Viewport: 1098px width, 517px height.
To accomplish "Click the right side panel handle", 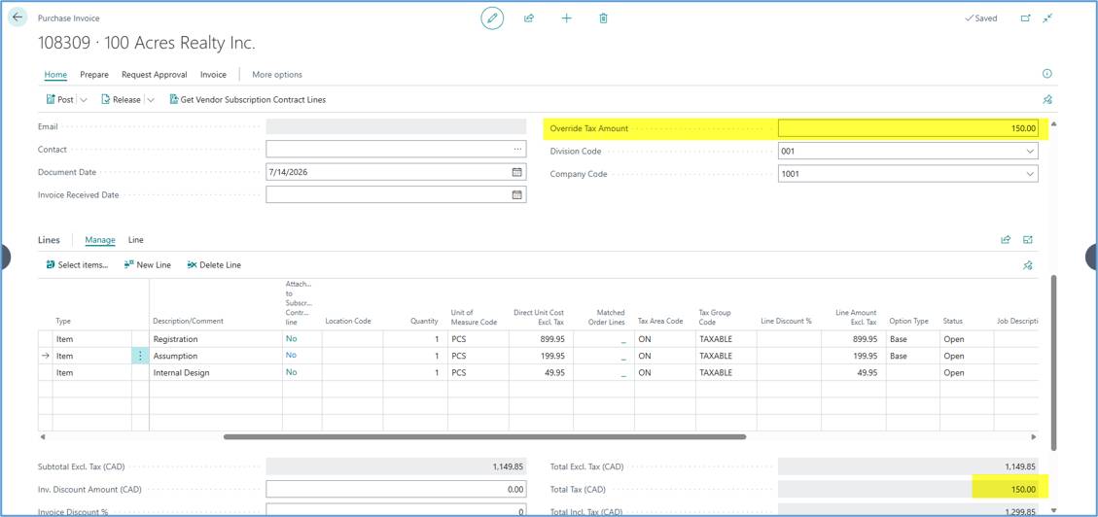I will click(1092, 258).
